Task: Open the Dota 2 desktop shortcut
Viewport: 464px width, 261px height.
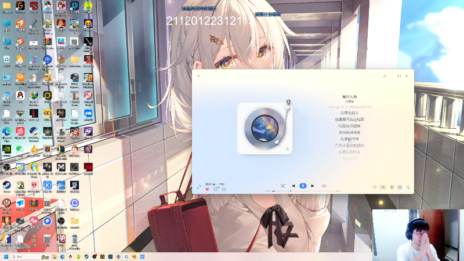Action: [x=34, y=7]
